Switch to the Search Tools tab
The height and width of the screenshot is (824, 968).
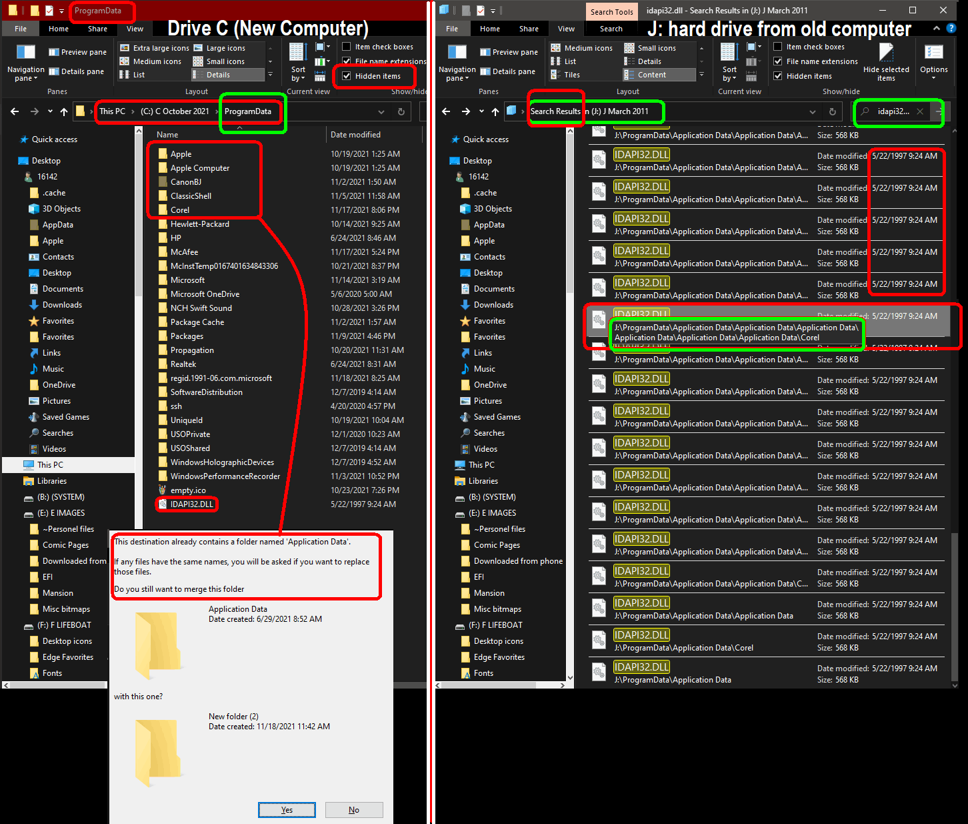611,11
